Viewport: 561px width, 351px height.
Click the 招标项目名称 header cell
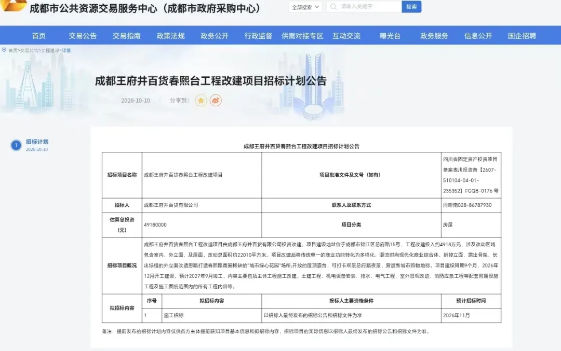click(x=122, y=175)
